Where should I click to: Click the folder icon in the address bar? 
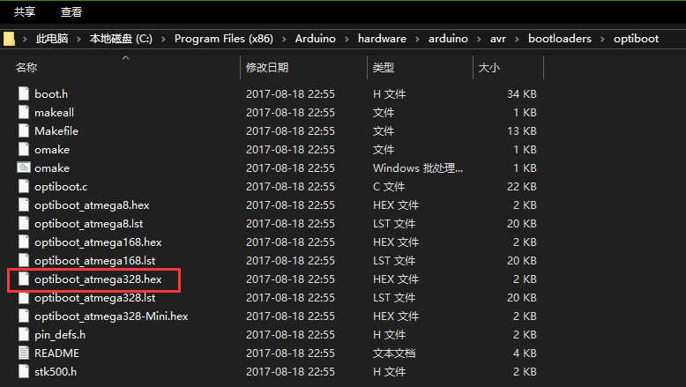pyautogui.click(x=9, y=39)
